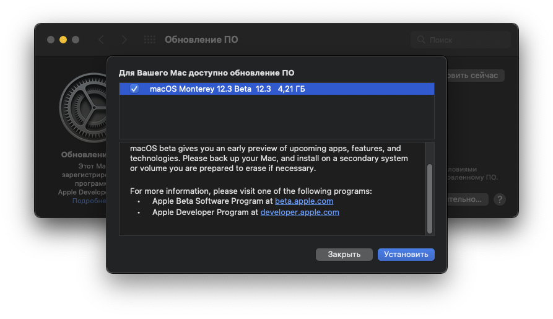Click the Для Вашего Mac доступно обновление heading
553x319 pixels.
coord(206,73)
